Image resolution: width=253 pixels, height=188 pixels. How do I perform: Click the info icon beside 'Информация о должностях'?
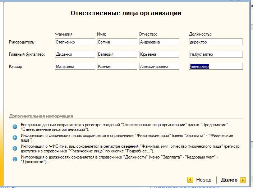(x=15, y=159)
